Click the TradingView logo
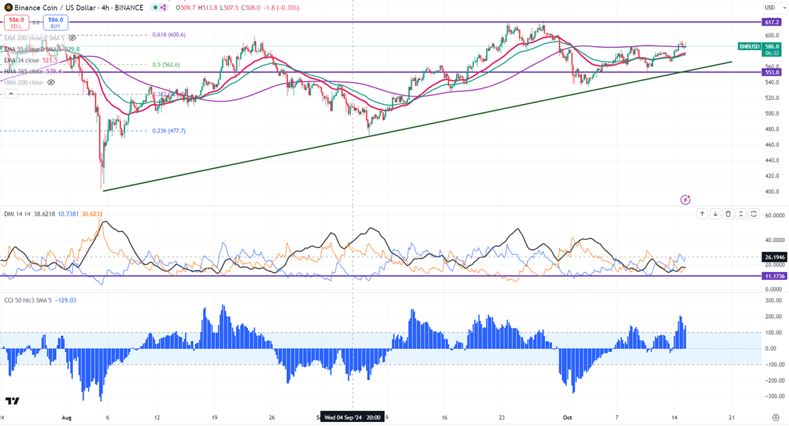The height and width of the screenshot is (426, 789). pos(12,401)
